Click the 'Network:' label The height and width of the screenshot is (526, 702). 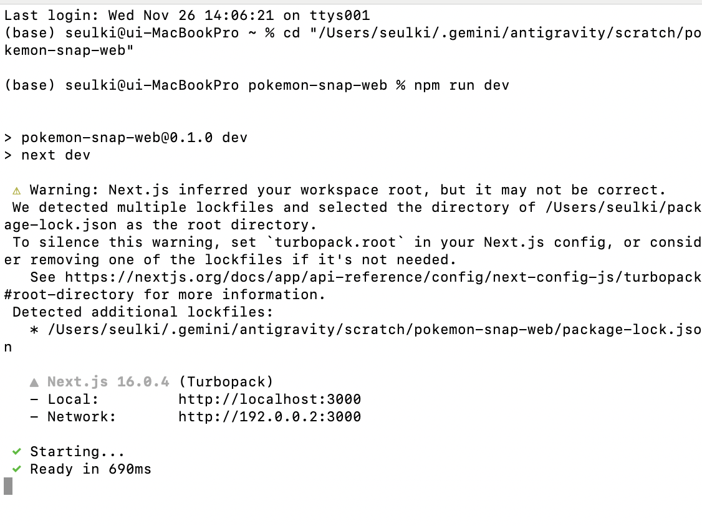click(82, 417)
